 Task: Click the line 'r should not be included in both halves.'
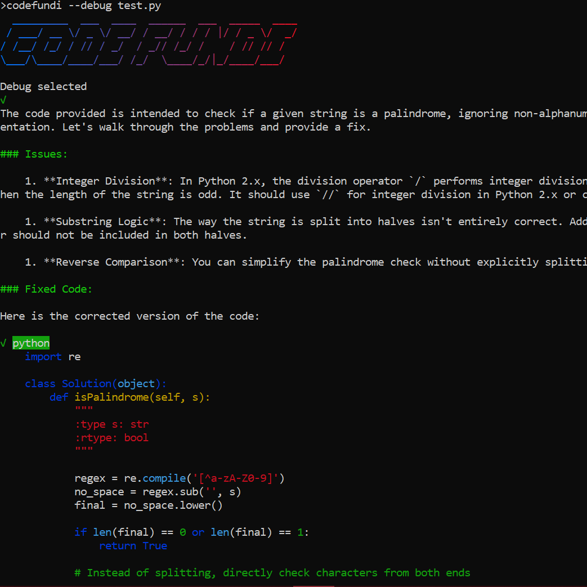point(124,235)
